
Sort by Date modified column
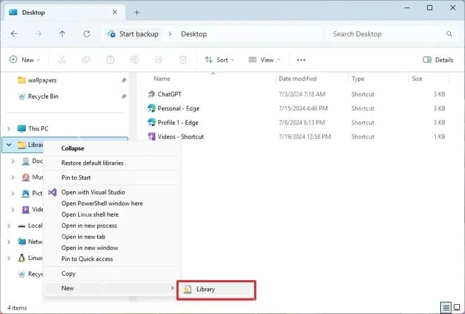(298, 79)
